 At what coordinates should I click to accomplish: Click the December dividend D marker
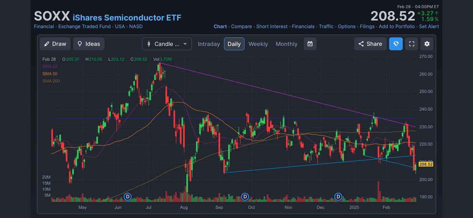click(338, 196)
